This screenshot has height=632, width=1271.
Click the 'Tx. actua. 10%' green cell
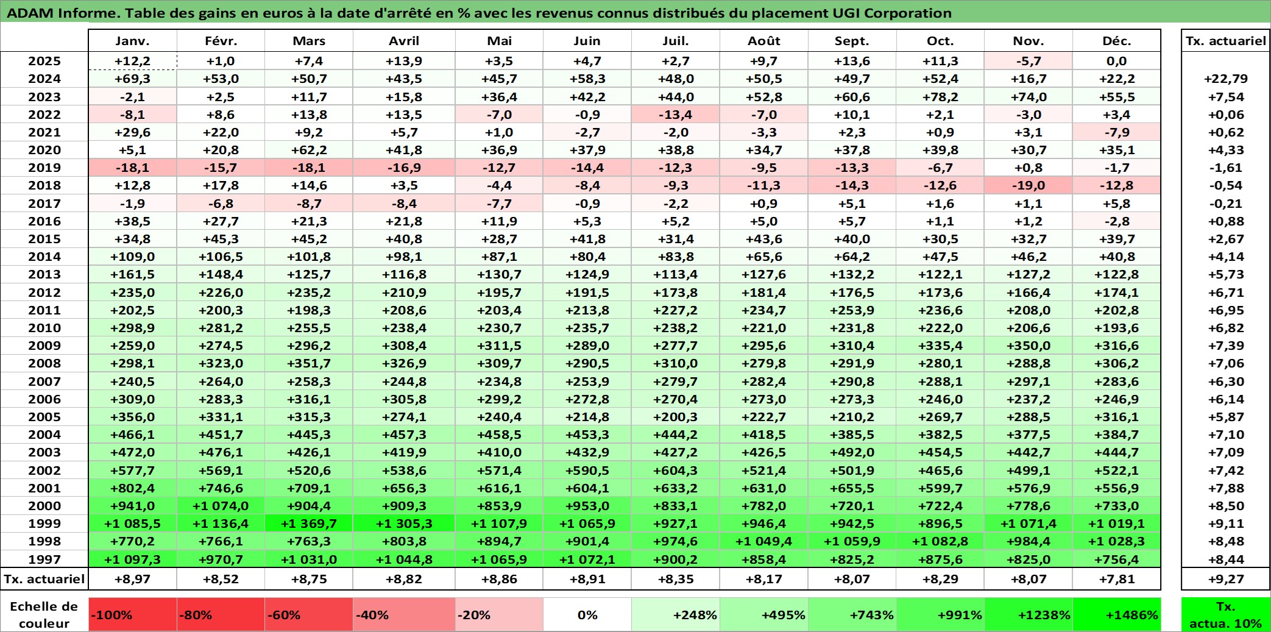pyautogui.click(x=1226, y=614)
